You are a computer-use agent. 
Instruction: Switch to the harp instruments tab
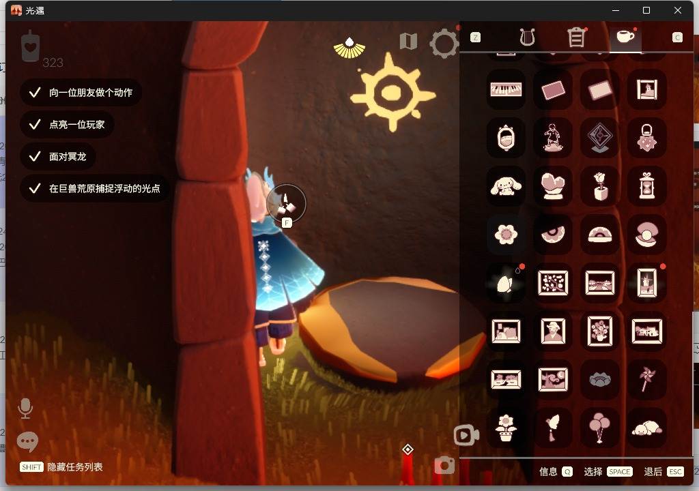click(528, 38)
